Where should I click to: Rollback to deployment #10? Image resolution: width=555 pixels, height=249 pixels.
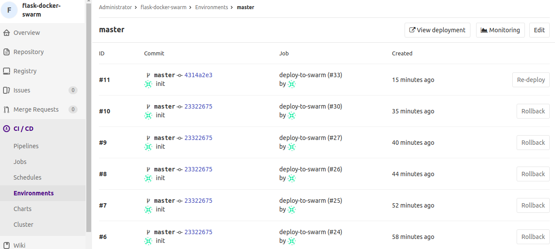click(x=533, y=111)
